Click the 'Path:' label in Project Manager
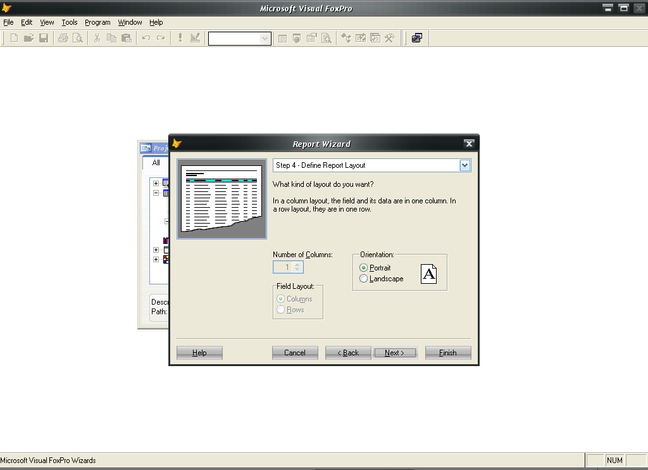This screenshot has height=470, width=648. click(x=159, y=312)
